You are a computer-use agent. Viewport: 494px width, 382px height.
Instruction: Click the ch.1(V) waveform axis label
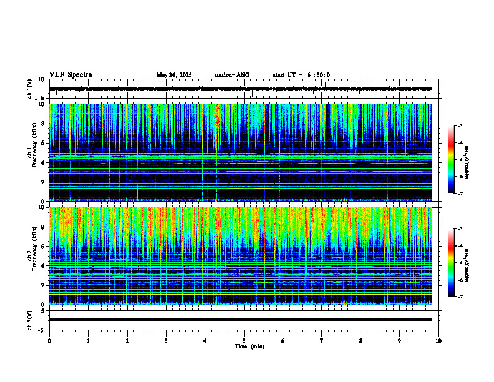pos(30,89)
